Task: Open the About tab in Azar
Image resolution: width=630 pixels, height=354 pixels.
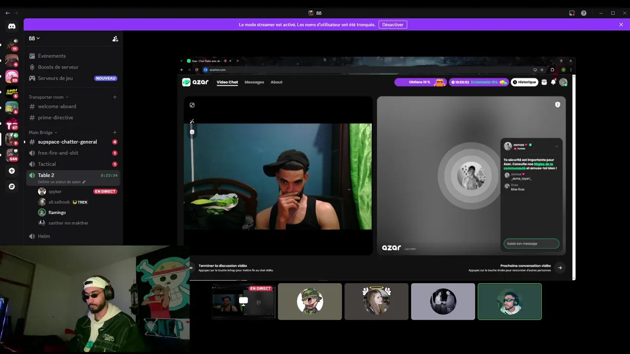Action: [277, 82]
